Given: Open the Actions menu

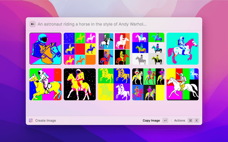Looking at the screenshot, I should 180,120.
